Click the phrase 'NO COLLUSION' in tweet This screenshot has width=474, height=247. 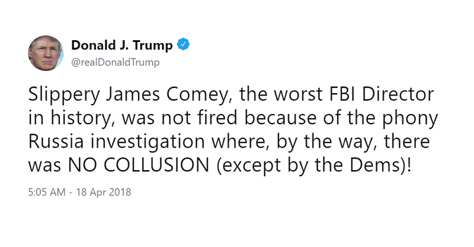click(x=139, y=165)
